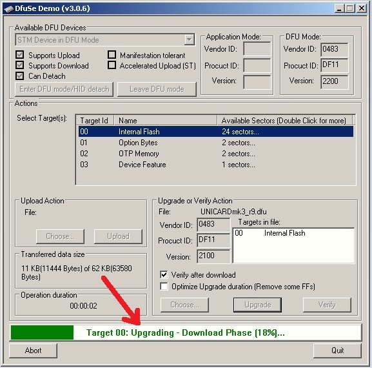Click the DFU Mode Vendor ID field
This screenshot has width=372, height=368.
334,49
